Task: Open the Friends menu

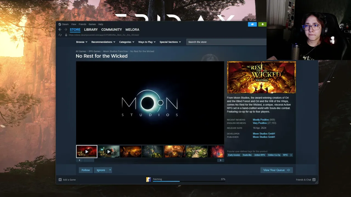Action: pos(82,24)
